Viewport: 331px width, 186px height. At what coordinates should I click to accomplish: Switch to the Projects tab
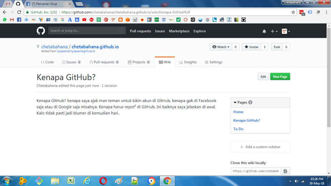point(139,62)
